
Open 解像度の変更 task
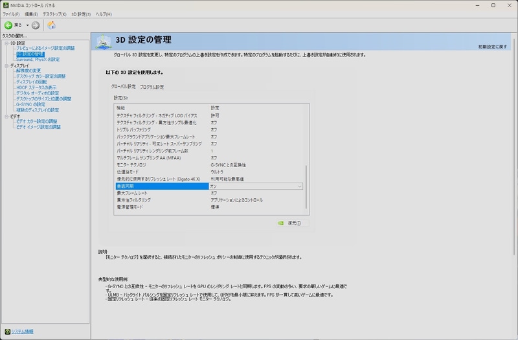pos(28,71)
